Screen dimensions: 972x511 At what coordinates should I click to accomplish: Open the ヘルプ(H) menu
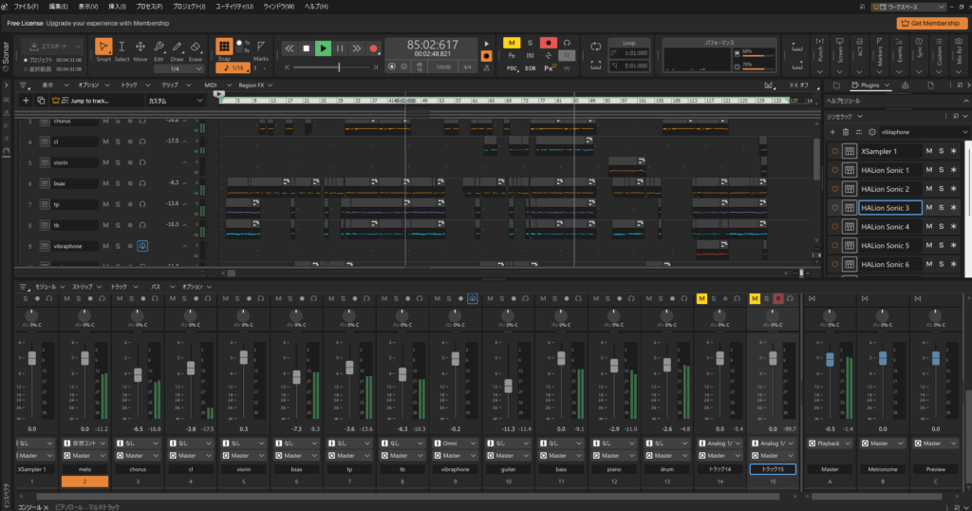(x=316, y=7)
